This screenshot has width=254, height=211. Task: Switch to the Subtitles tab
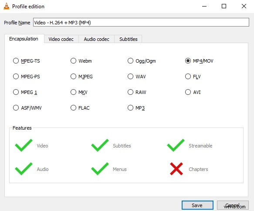point(128,39)
